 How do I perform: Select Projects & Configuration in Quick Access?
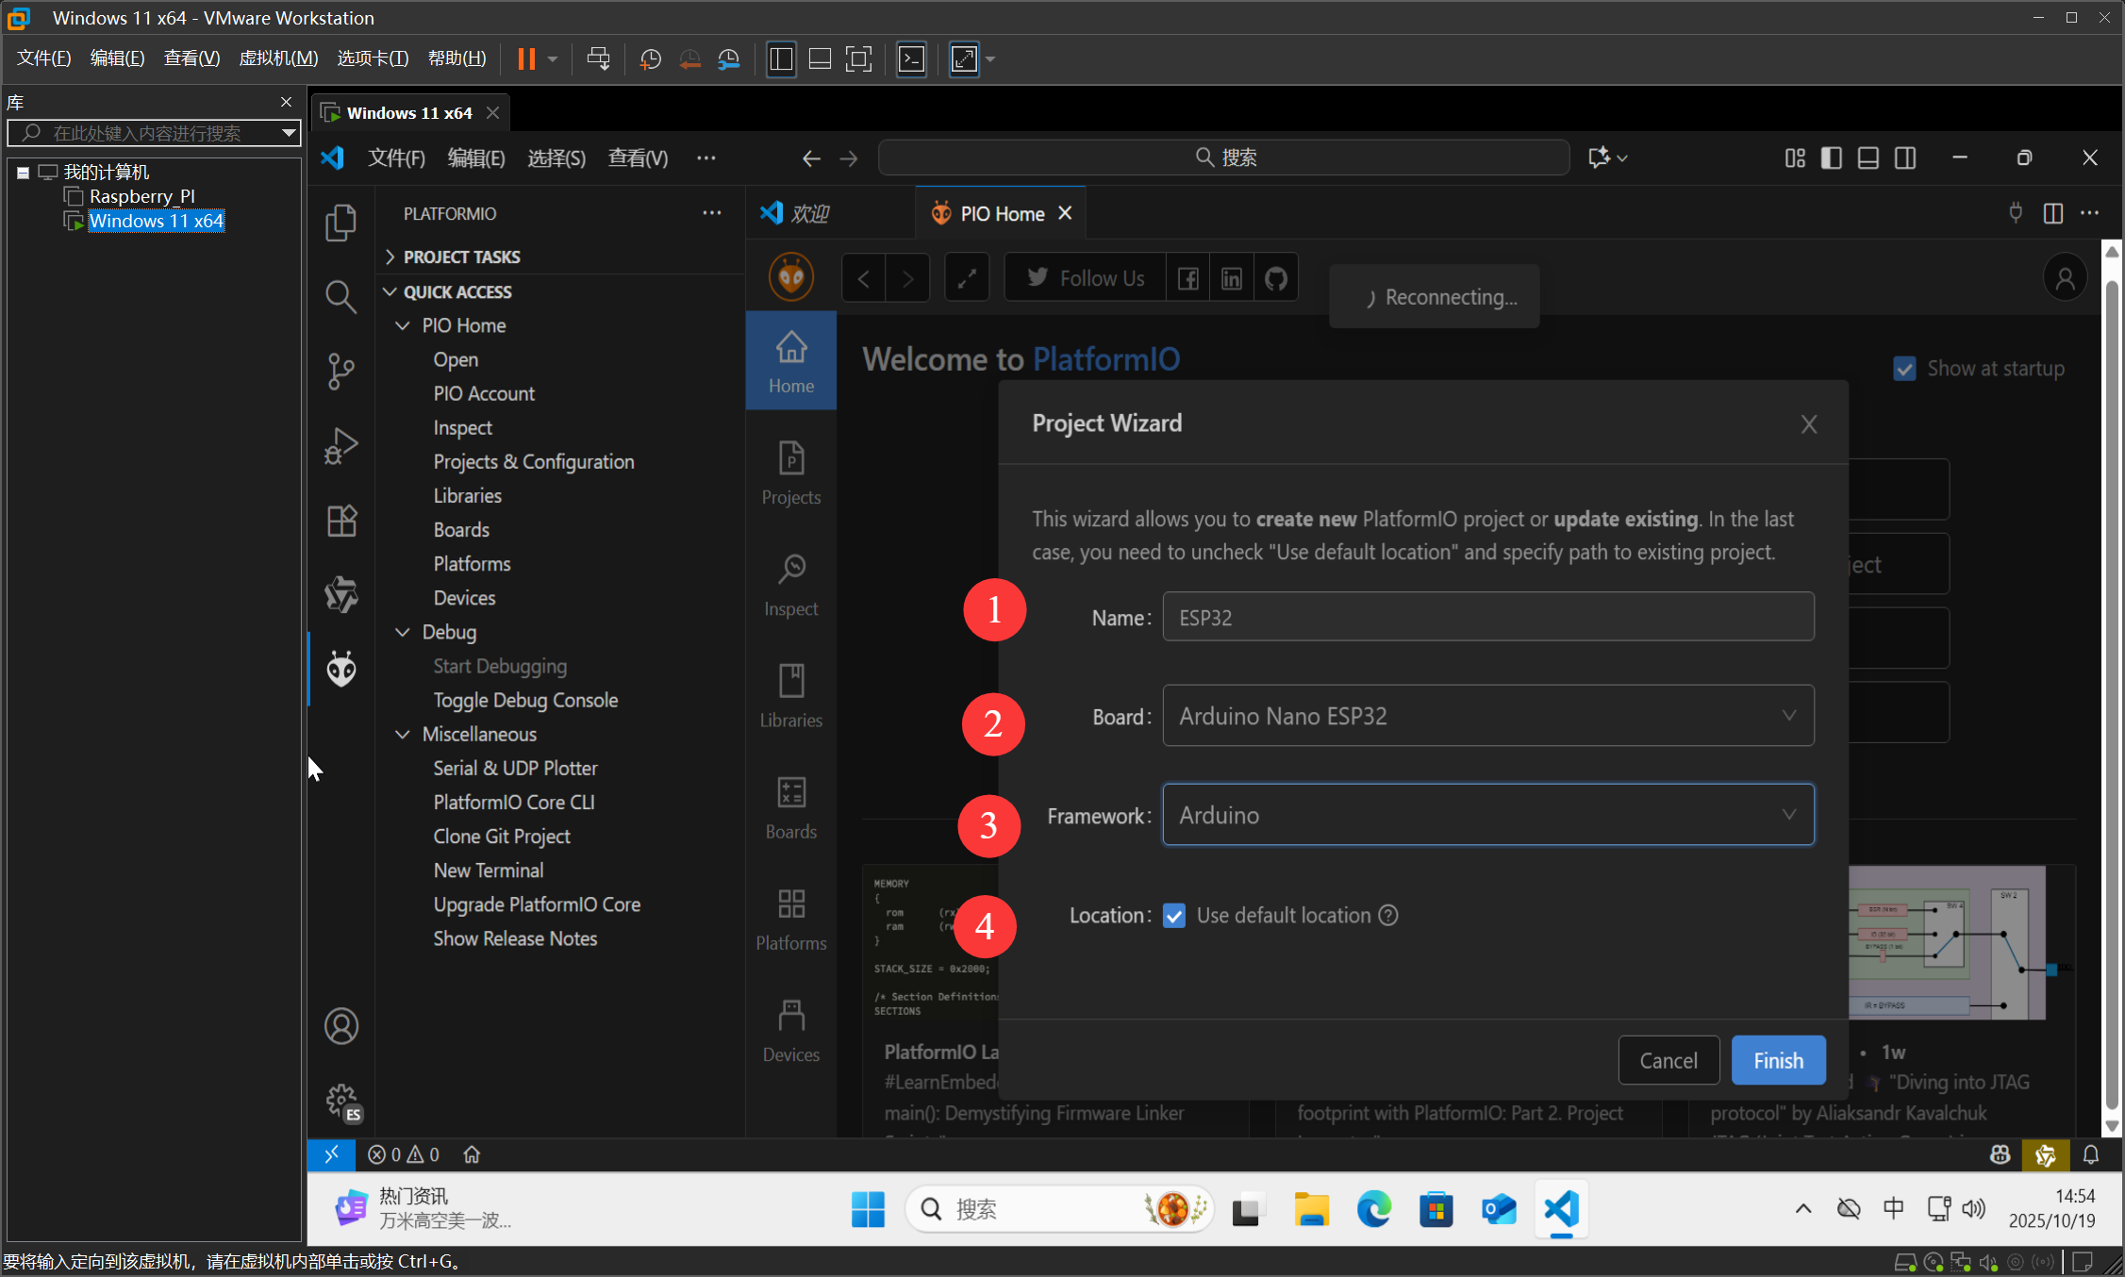tap(534, 461)
